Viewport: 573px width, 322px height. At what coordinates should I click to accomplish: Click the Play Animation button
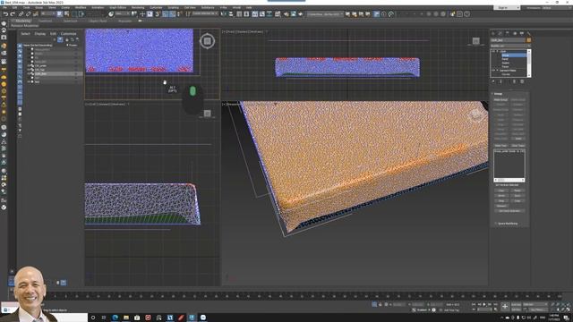pyautogui.click(x=485, y=304)
